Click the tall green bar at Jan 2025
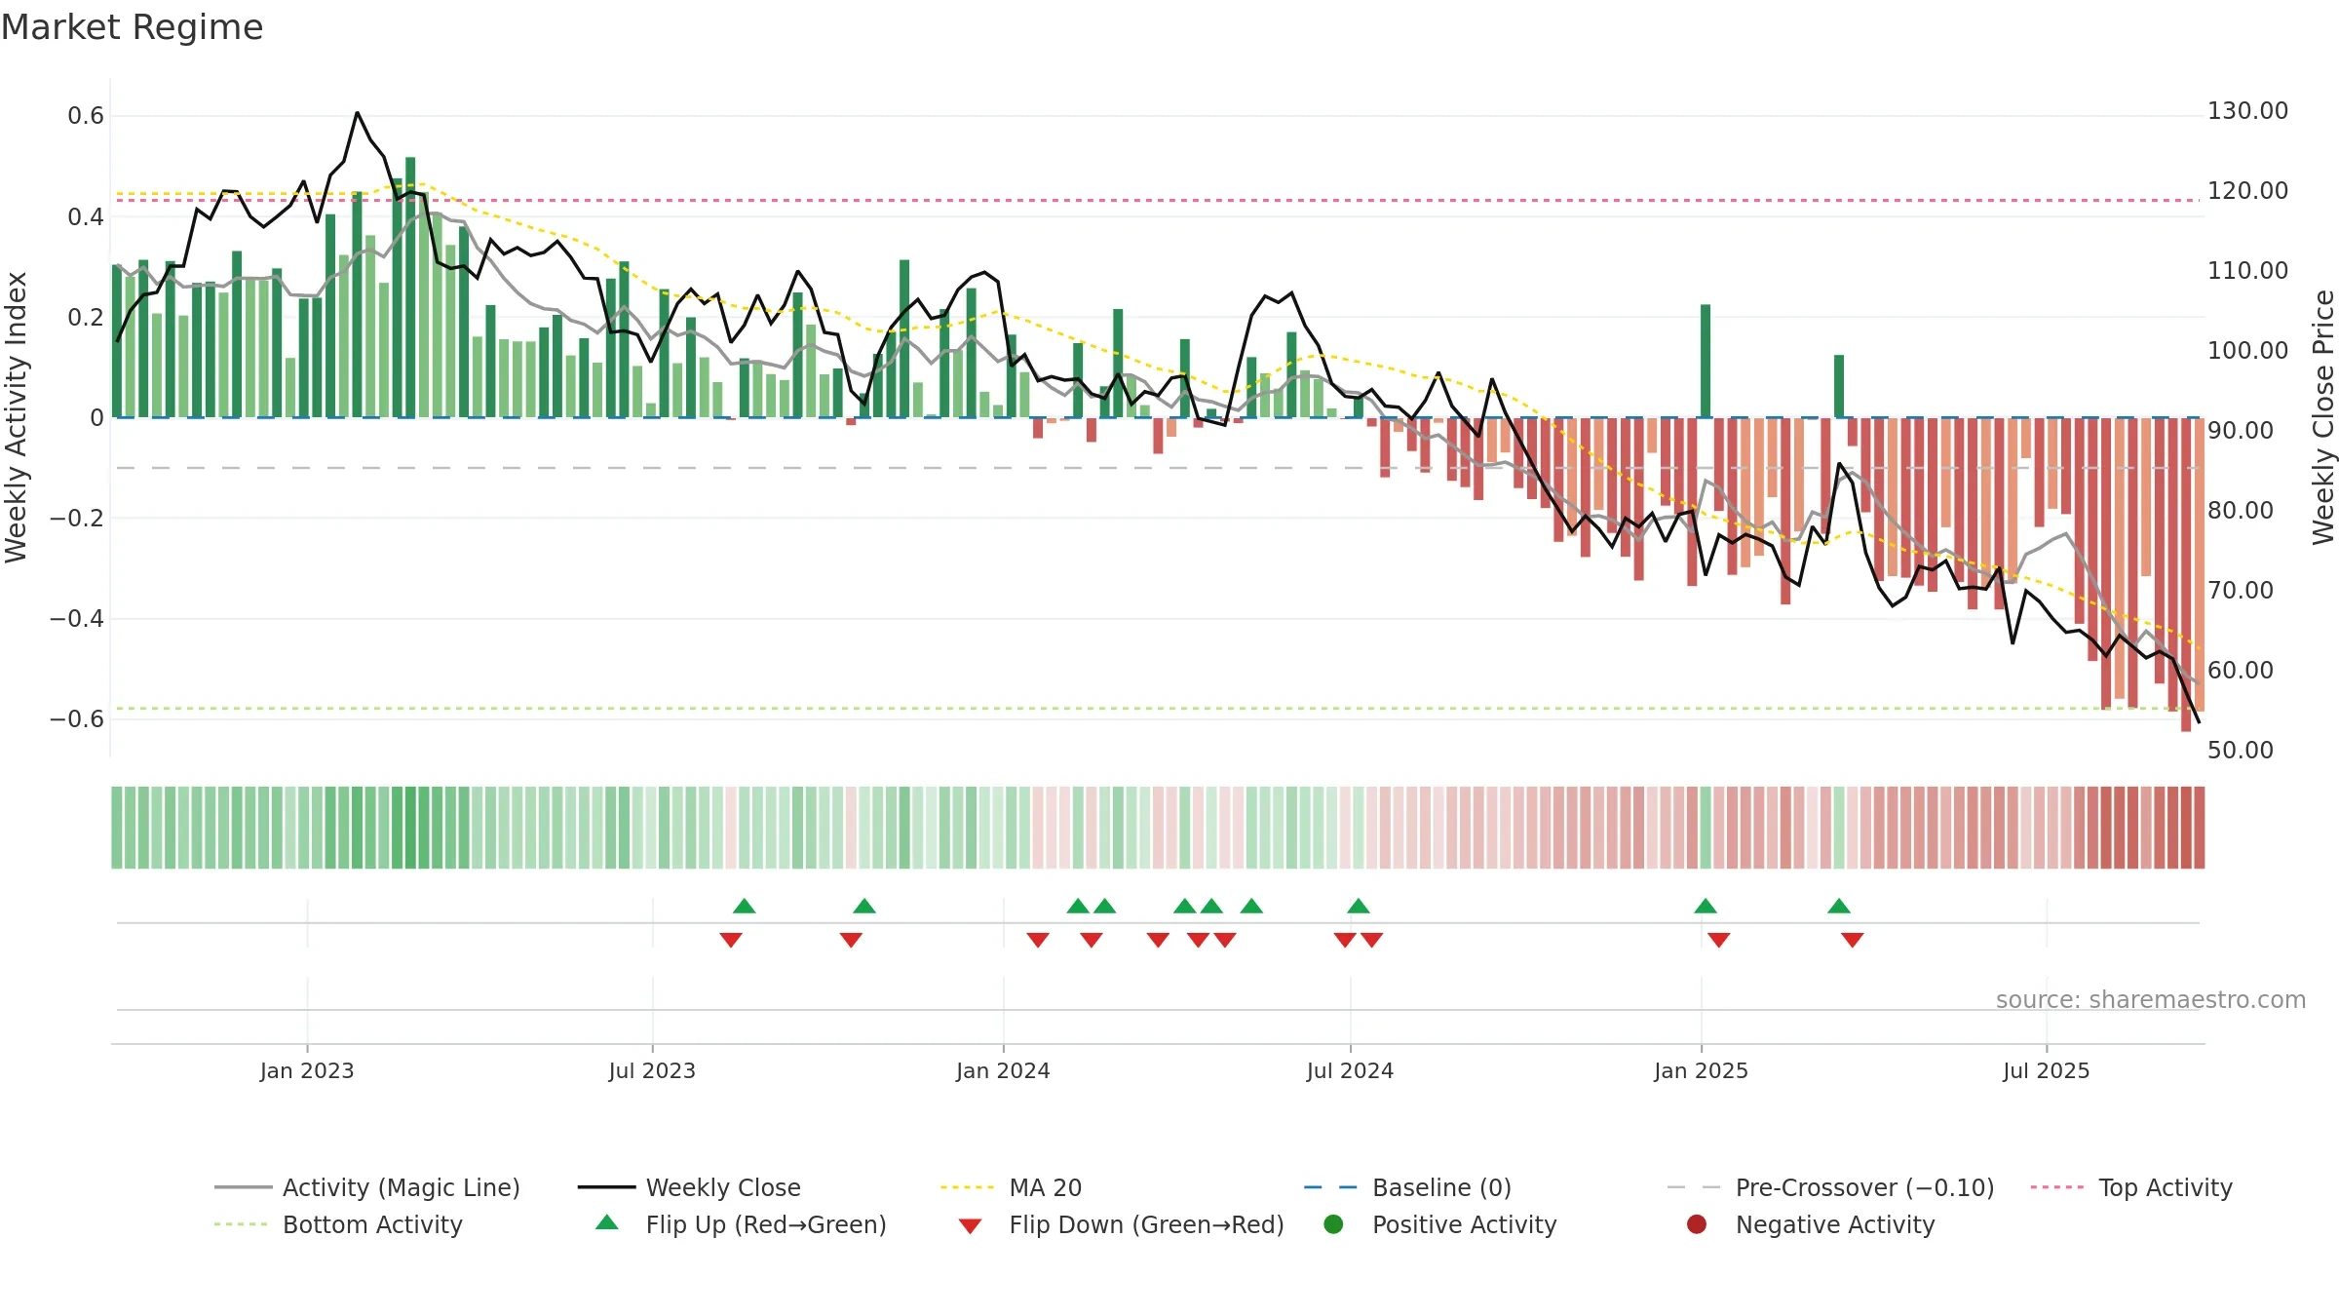This screenshot has height=1316, width=2339. (x=1706, y=361)
